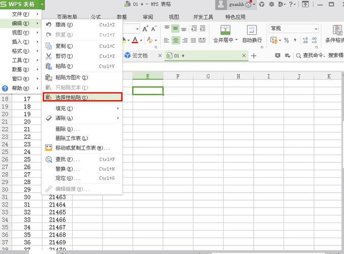The width and height of the screenshot is (344, 254).
Task: Open Find (查找) from Edit menu
Action: [x=82, y=159]
